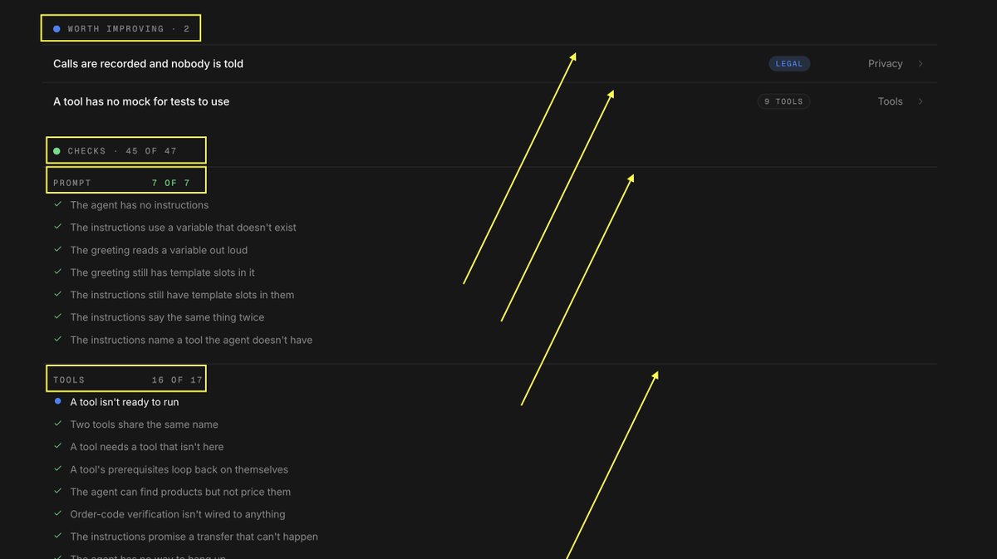This screenshot has width=997, height=559.
Task: Select the WORTH IMPROVING · 2 heading
Action: coord(129,29)
